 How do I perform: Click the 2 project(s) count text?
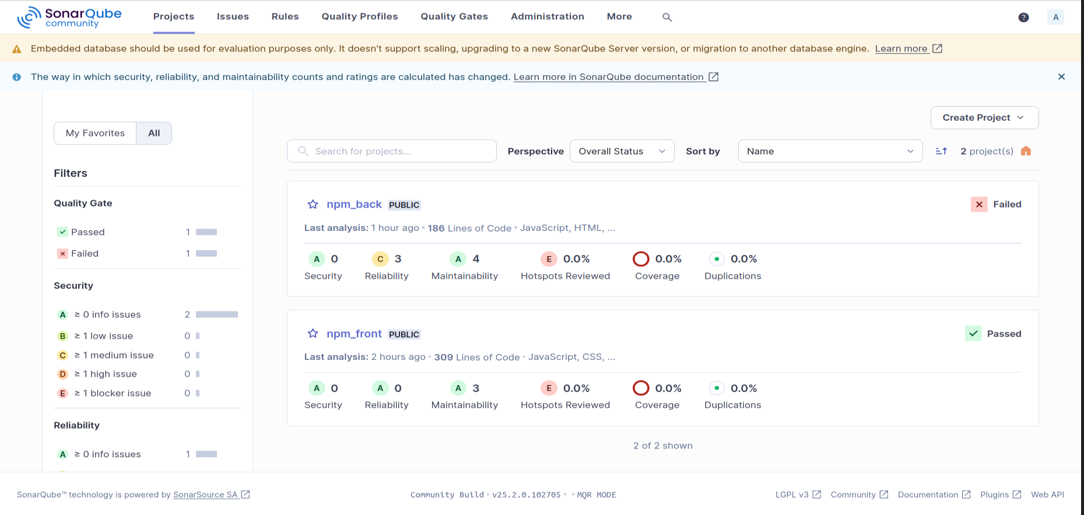click(987, 151)
